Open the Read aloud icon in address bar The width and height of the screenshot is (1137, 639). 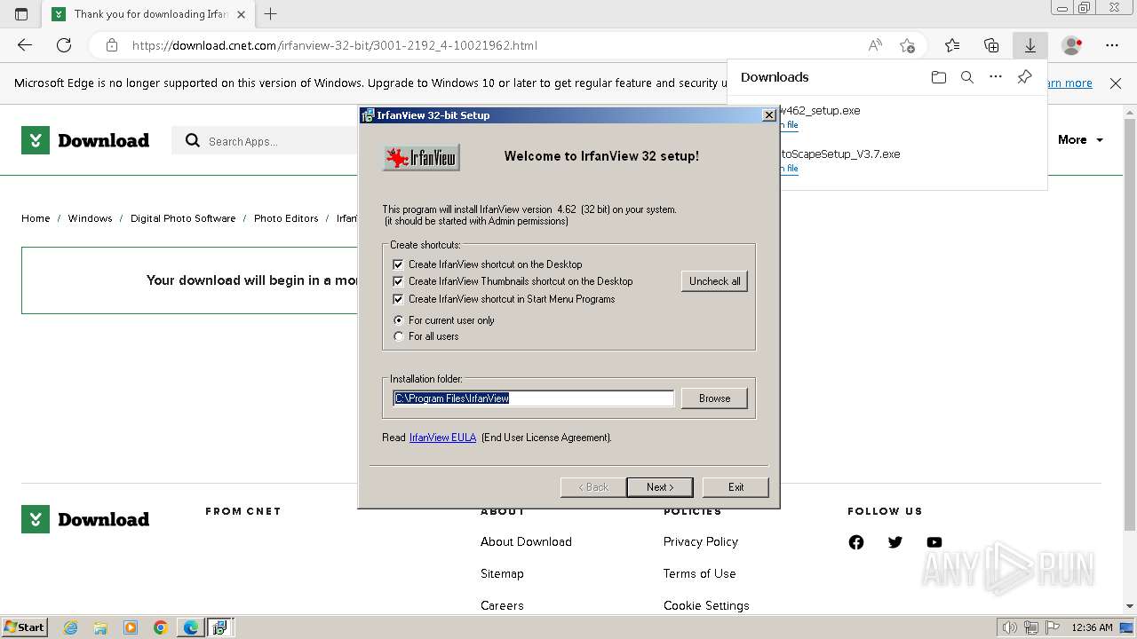click(x=875, y=45)
